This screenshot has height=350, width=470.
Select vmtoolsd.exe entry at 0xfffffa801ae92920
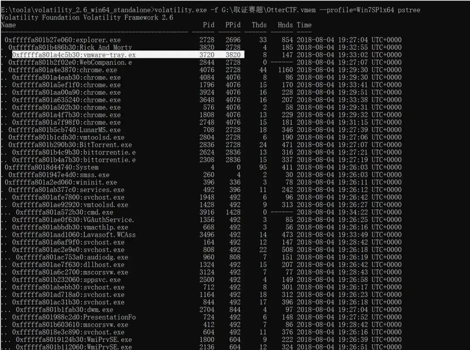(70, 205)
